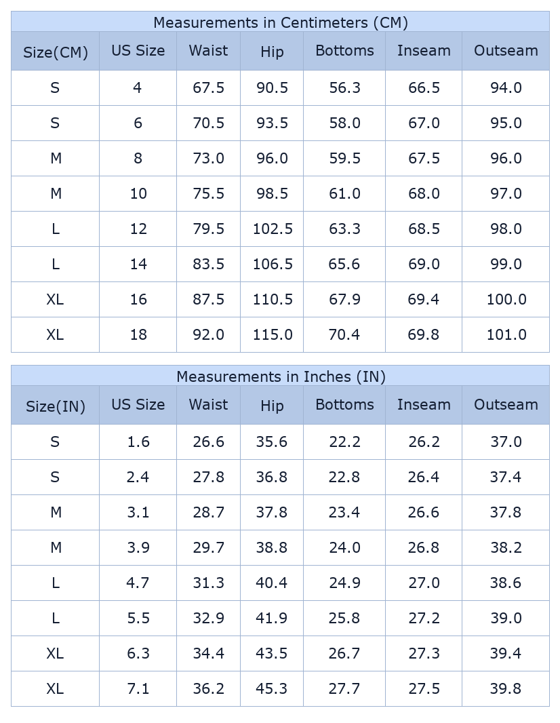Click the waist value 31.3
560x723 pixels.
tap(208, 583)
